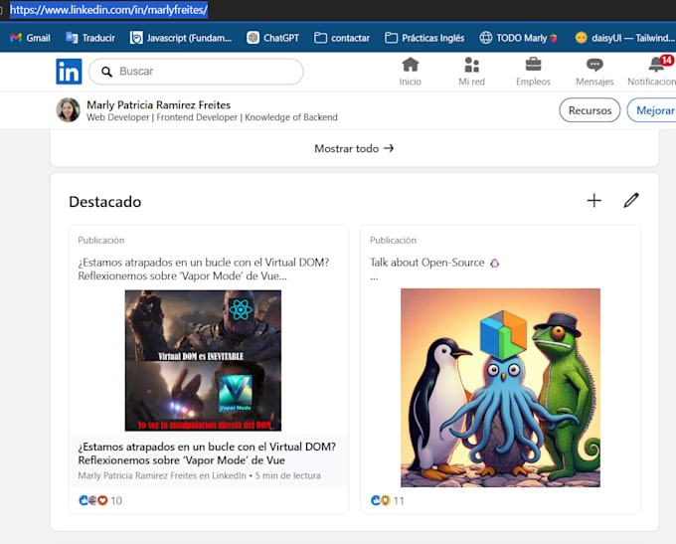Open the '¿Estamos atrapados...' post text

204,270
